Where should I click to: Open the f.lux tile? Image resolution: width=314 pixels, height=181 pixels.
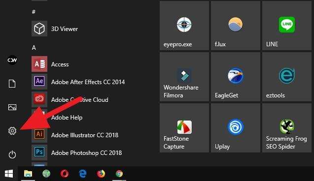[x=236, y=26]
